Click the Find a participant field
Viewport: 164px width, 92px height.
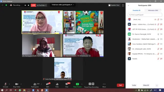coord(145,15)
